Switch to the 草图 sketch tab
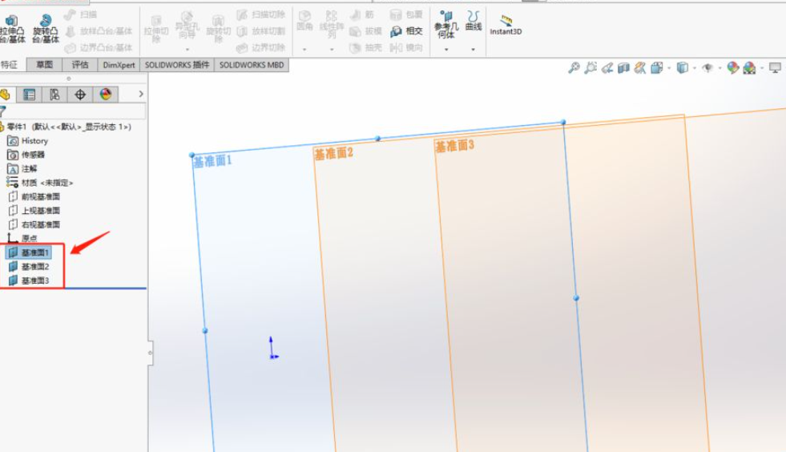Screen dimensions: 786x452 pyautogui.click(x=44, y=65)
